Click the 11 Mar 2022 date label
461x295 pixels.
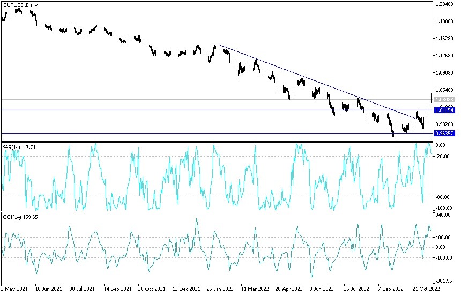(255, 289)
